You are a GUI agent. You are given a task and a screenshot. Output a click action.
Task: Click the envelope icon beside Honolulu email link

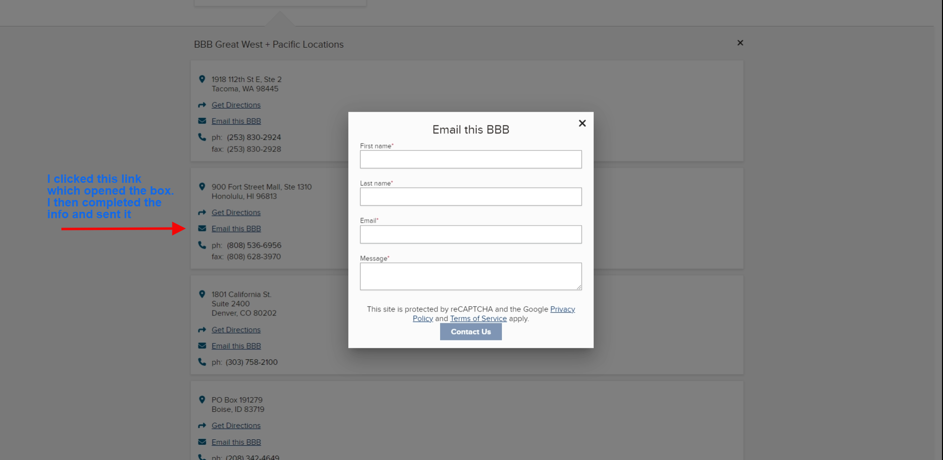coord(202,229)
